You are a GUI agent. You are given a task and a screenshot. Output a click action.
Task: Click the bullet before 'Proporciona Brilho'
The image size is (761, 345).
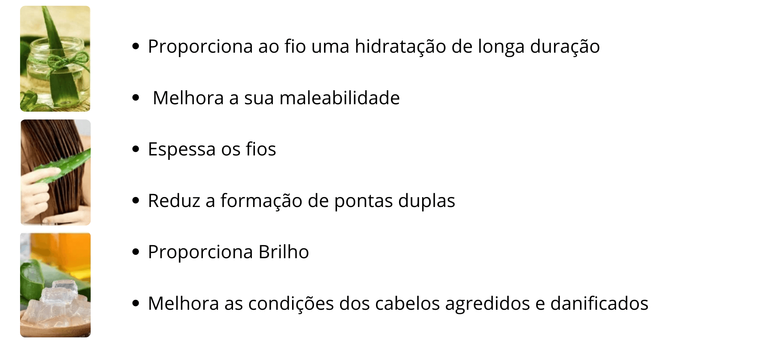[x=136, y=252]
